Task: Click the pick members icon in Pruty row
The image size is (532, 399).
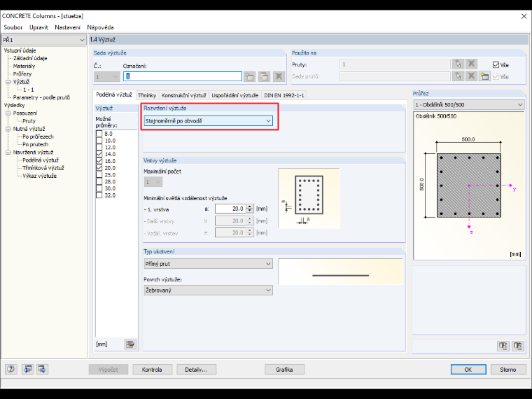Action: pyautogui.click(x=458, y=64)
